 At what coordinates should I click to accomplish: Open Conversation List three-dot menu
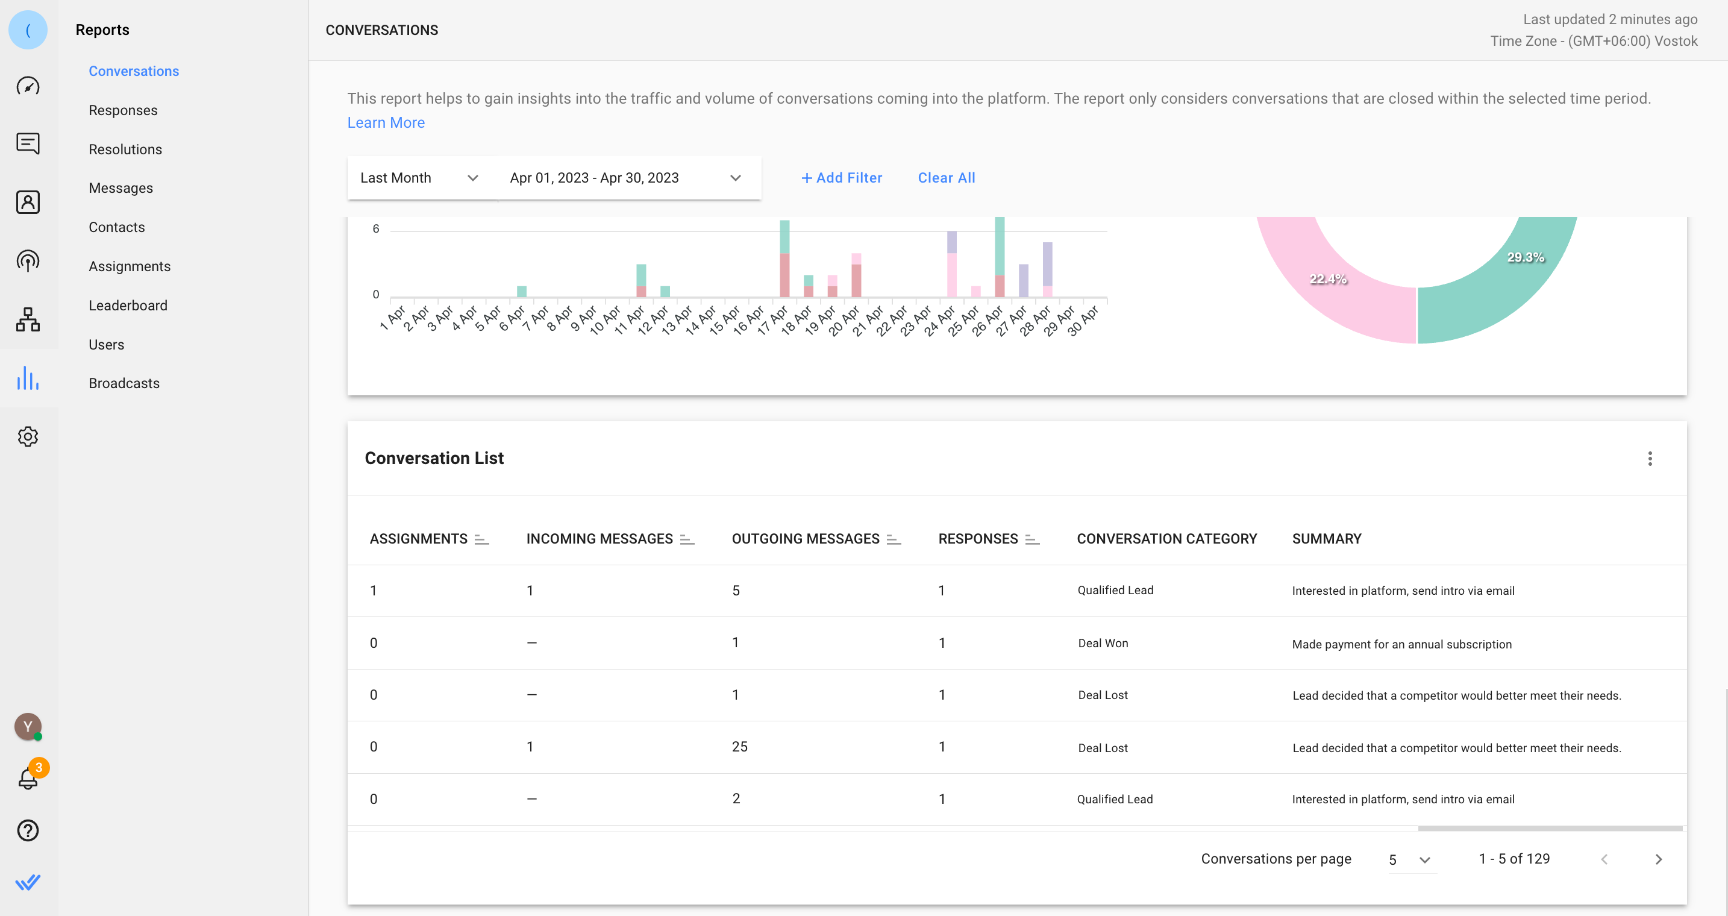pos(1650,459)
